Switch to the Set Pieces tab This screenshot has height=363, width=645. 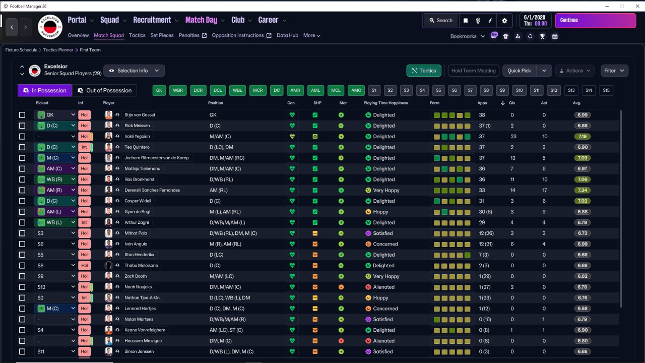point(162,36)
